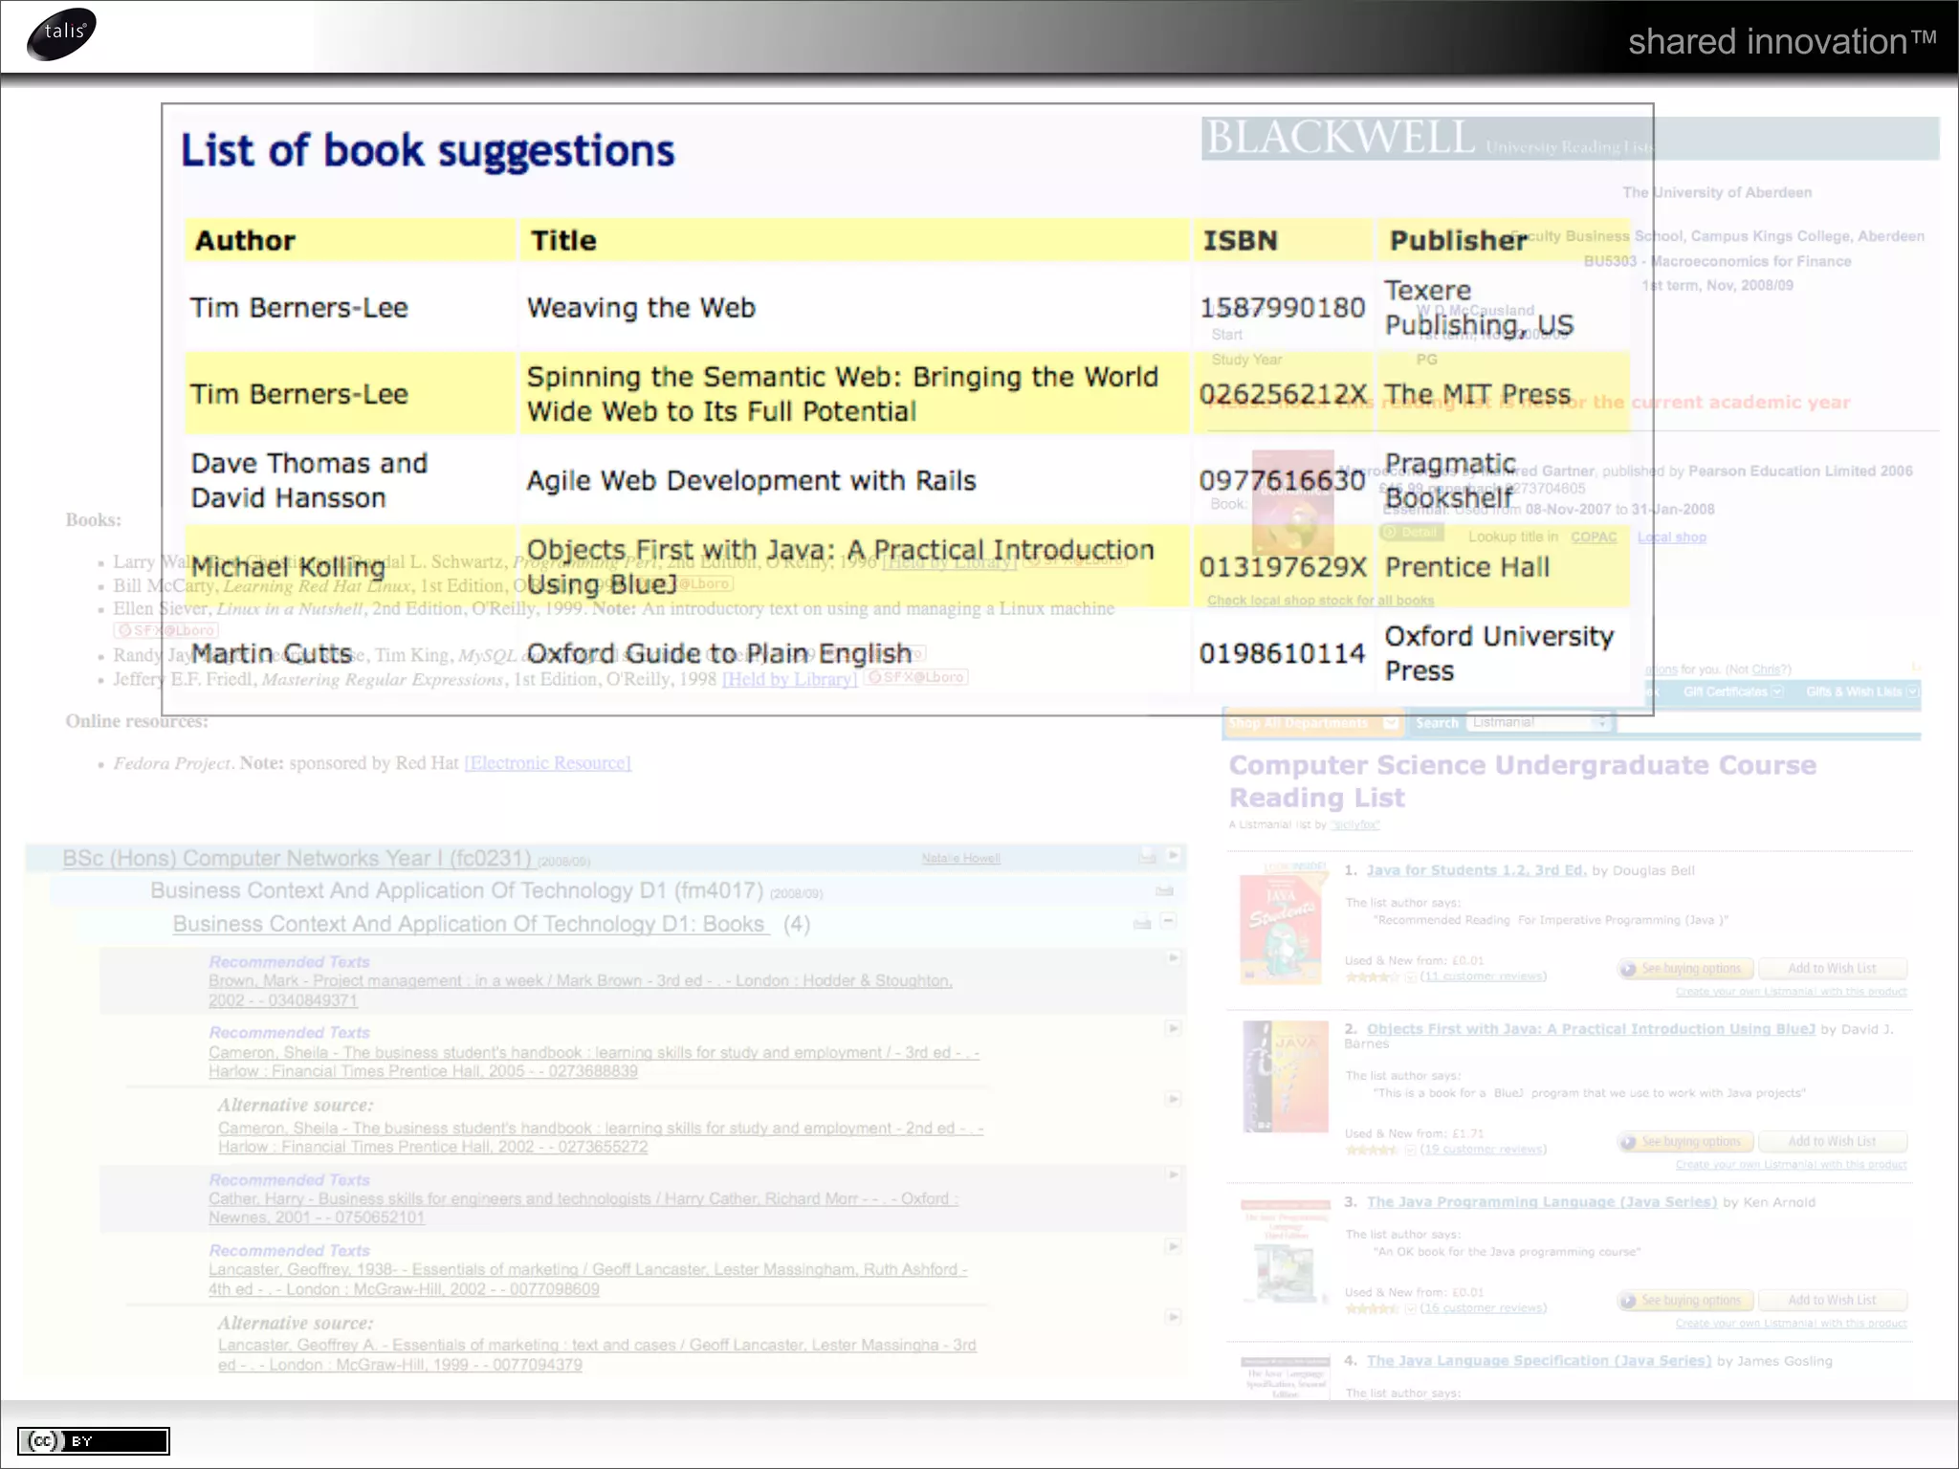
Task: Click 'Martin Cutts' author cell
Action: coord(349,653)
